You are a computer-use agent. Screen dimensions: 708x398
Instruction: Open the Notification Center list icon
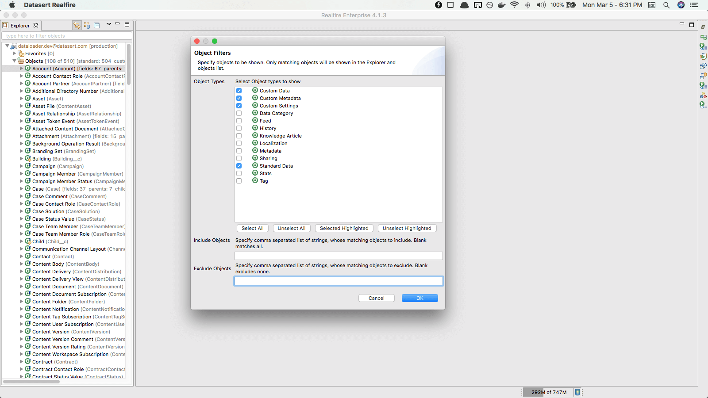point(694,5)
